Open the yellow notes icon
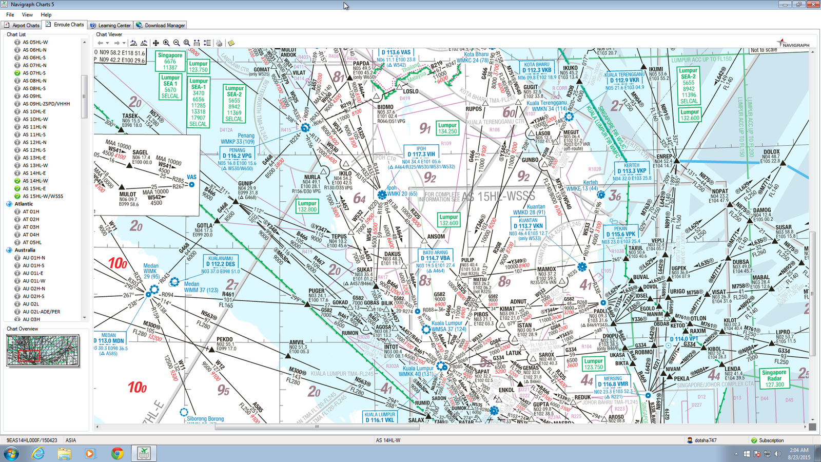The image size is (821, 462). (x=231, y=43)
